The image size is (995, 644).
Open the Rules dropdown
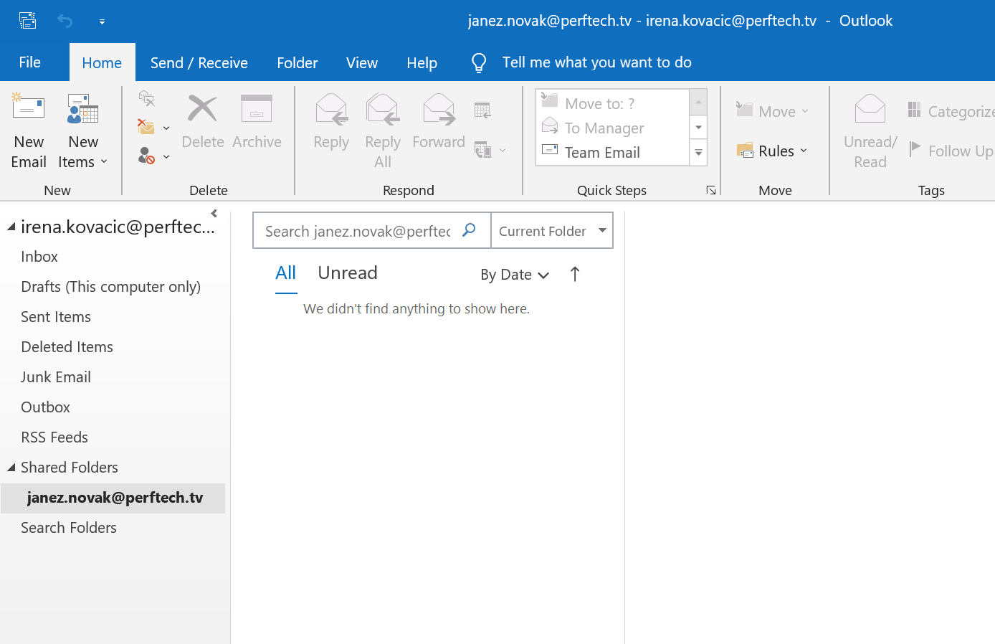pos(772,151)
